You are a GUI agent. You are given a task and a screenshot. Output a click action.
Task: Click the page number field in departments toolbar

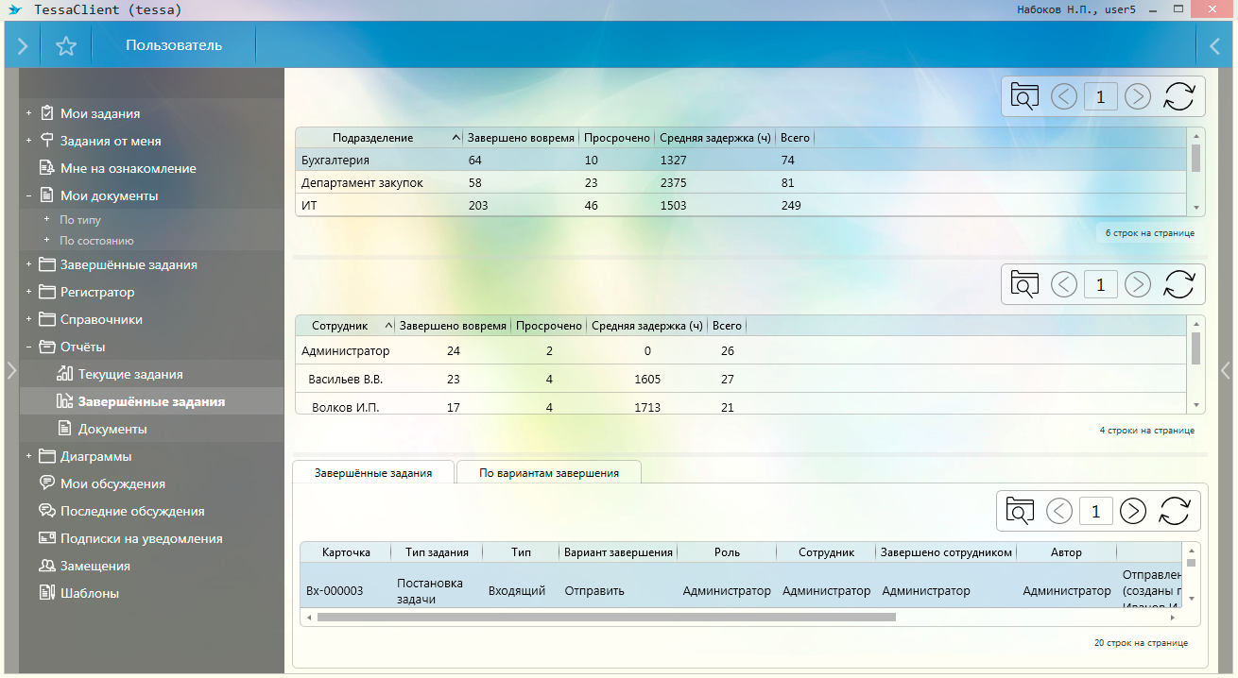1101,96
